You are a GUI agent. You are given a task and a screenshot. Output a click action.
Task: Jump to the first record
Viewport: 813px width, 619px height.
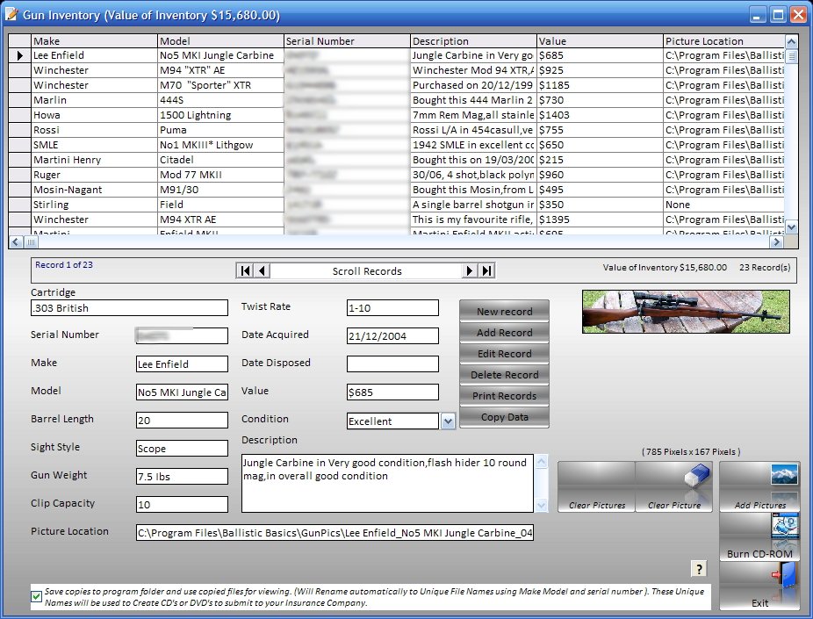pyautogui.click(x=246, y=271)
